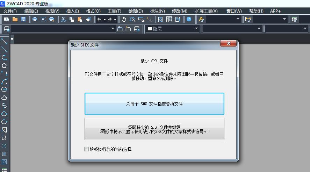
Task: Open the layer selection dropdown
Action: [x=113, y=28]
